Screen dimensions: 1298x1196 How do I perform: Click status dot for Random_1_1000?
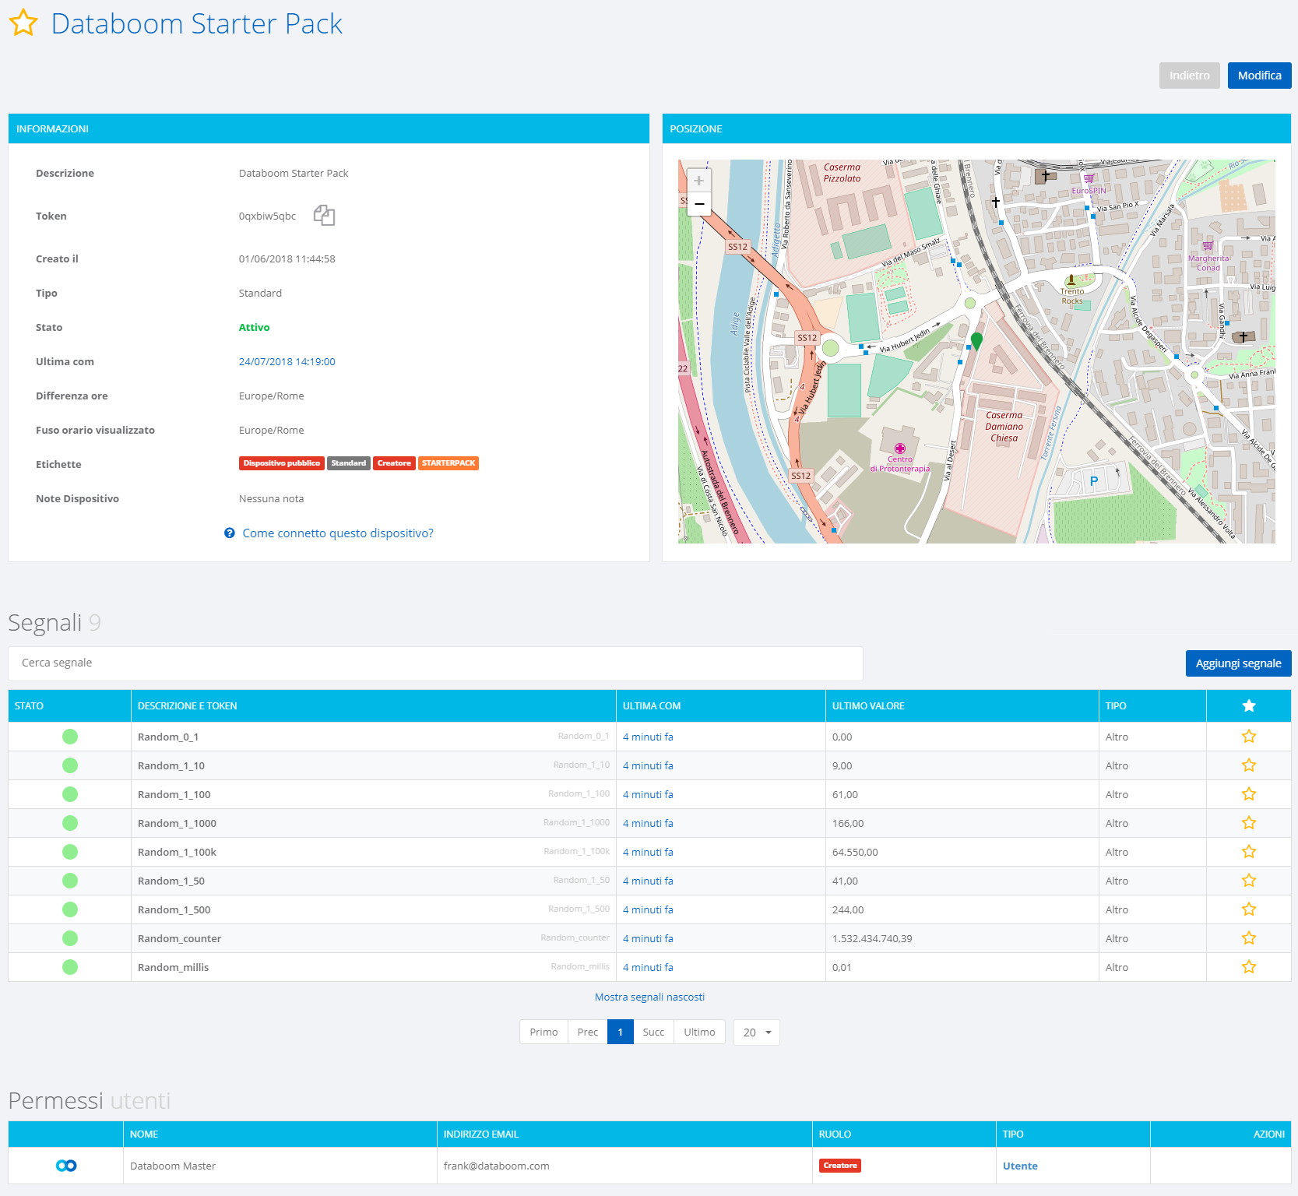coord(70,823)
